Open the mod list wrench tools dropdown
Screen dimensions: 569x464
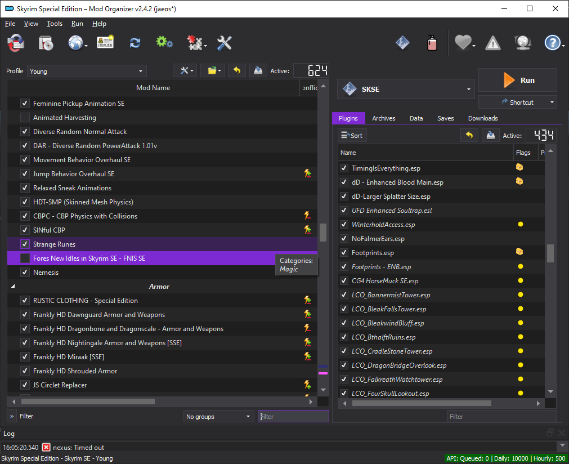pyautogui.click(x=185, y=70)
